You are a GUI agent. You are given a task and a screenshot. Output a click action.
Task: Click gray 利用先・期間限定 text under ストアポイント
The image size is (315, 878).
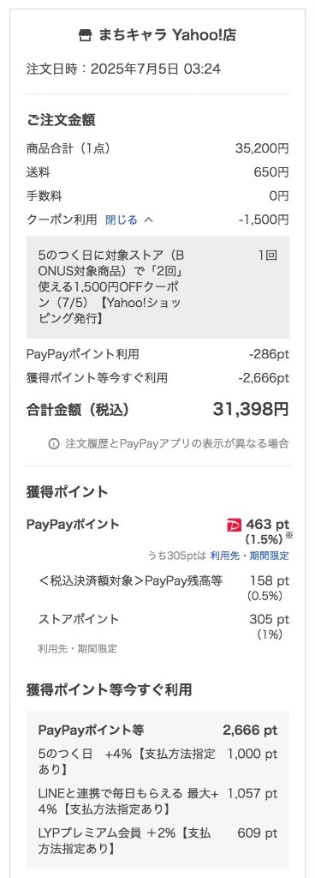(x=78, y=649)
